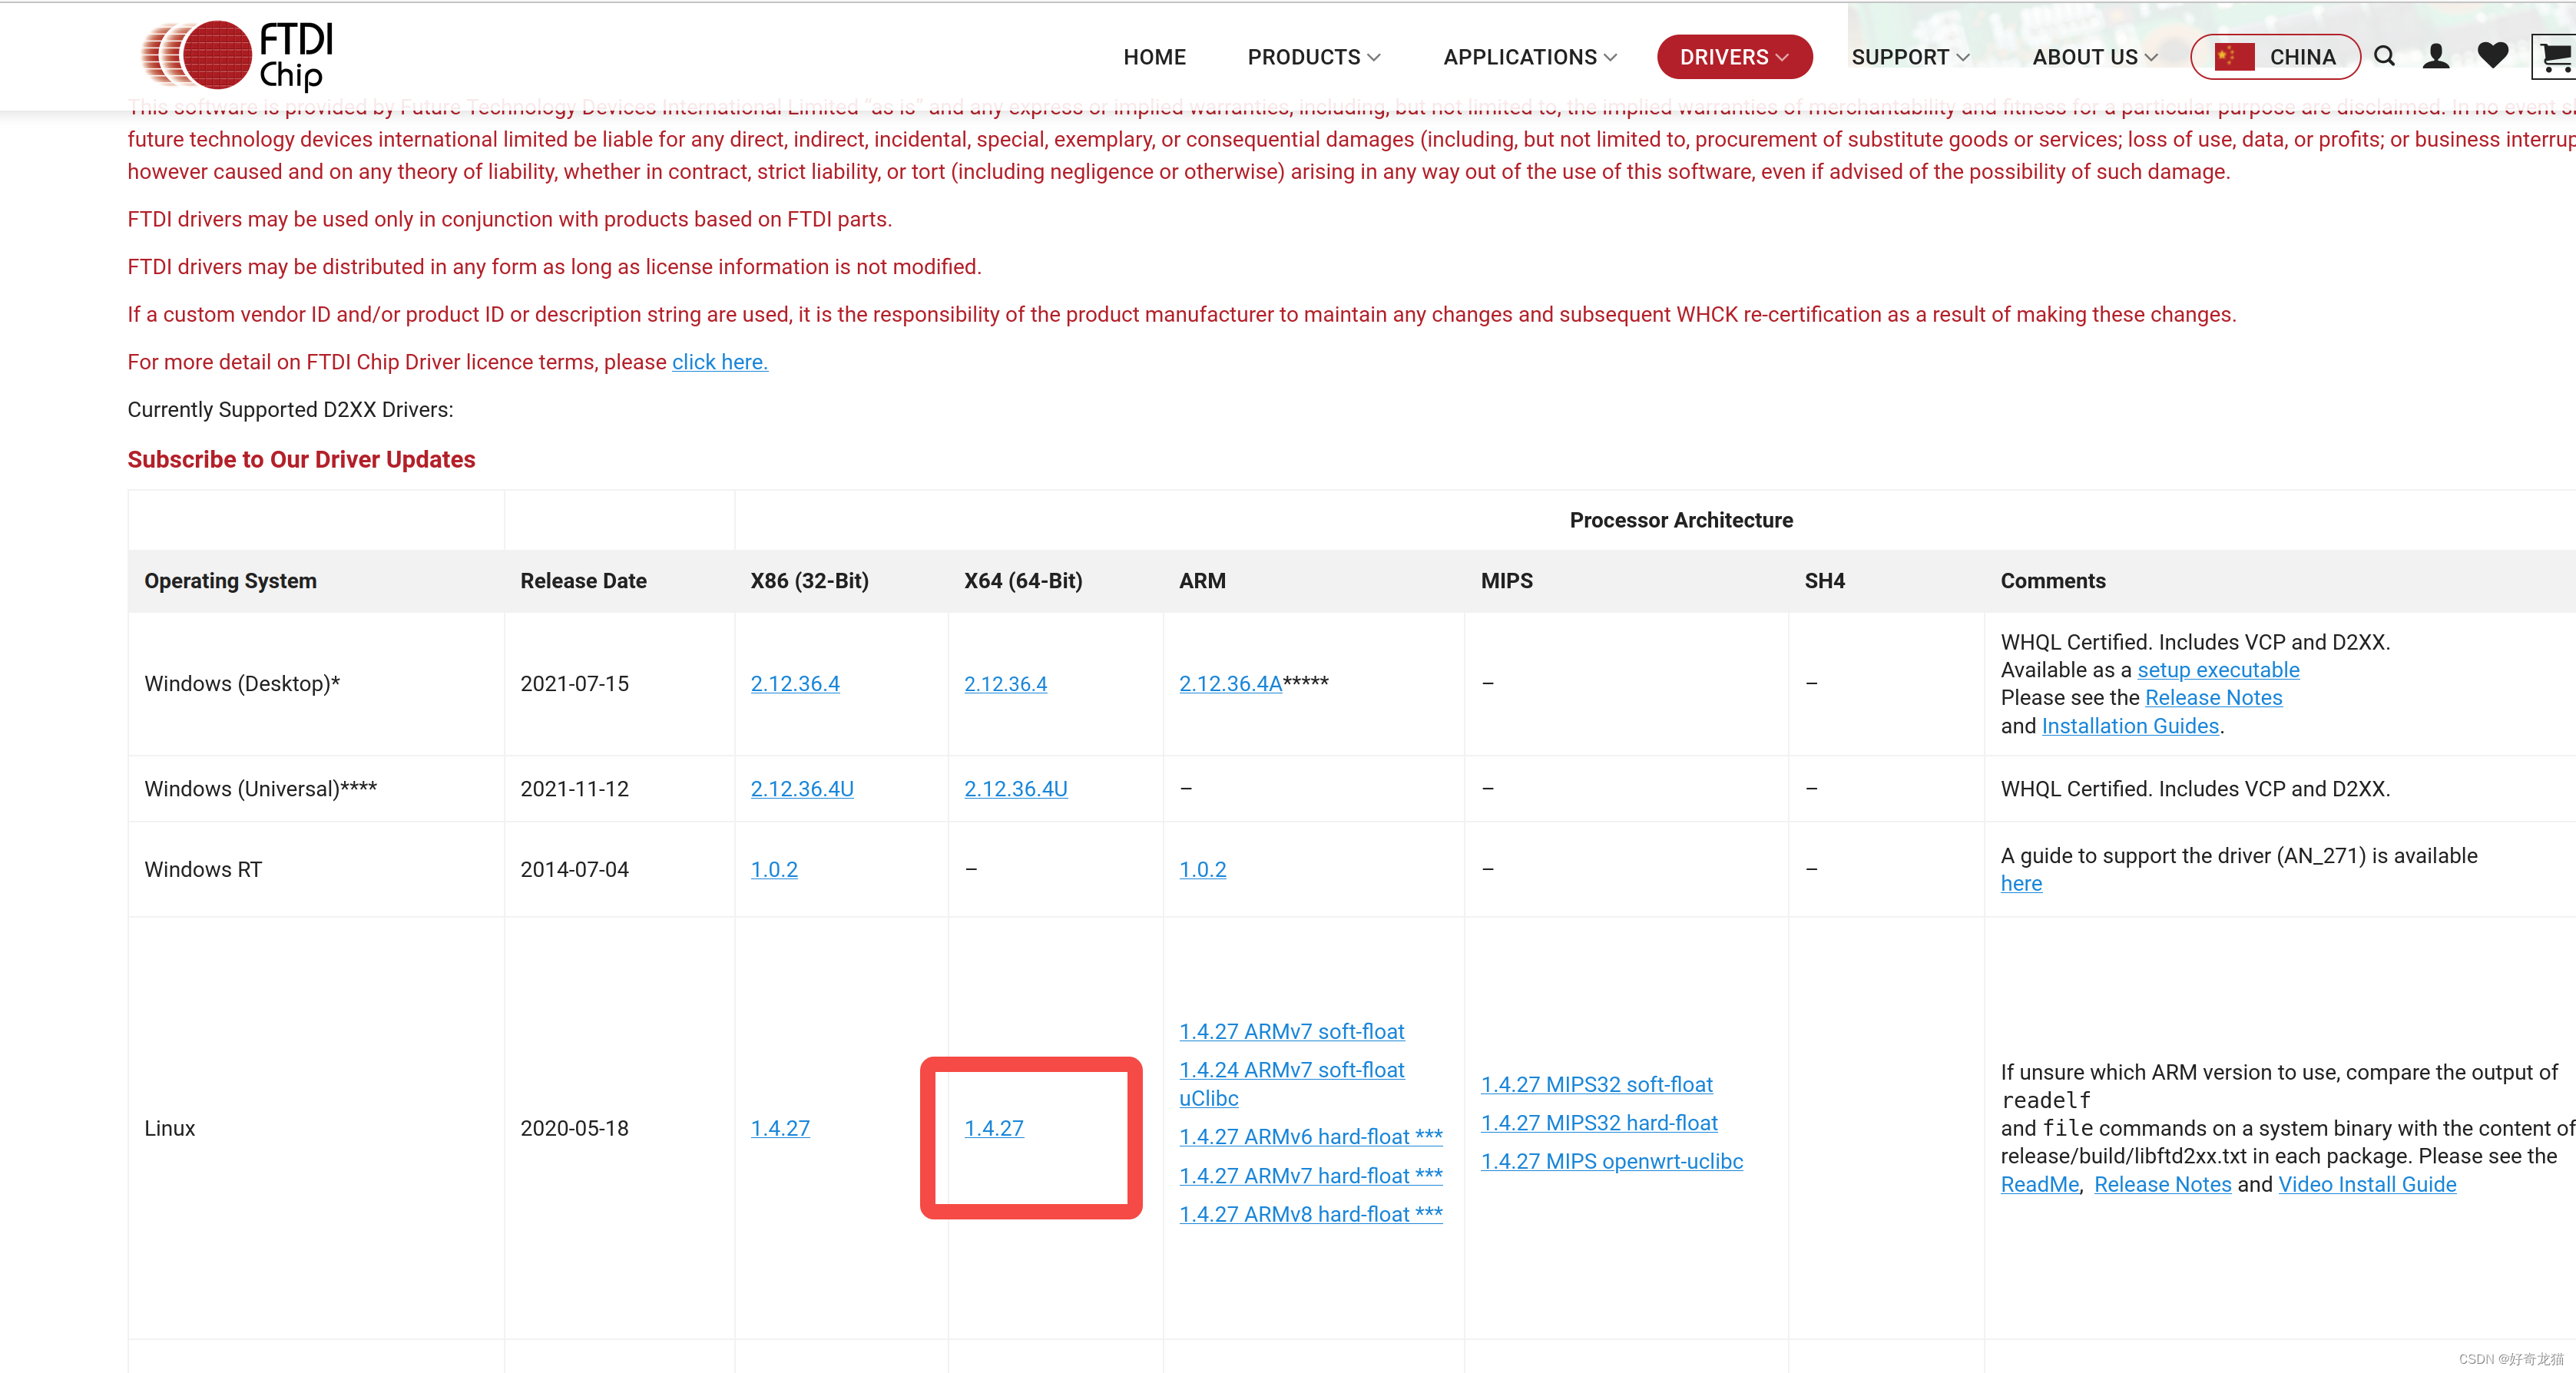Download 1.4.27 MIPS32 hard-float
Screen dimensions: 2576x1373
[x=1599, y=1123]
